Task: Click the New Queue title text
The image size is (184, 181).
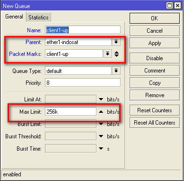Action: (x=17, y=6)
